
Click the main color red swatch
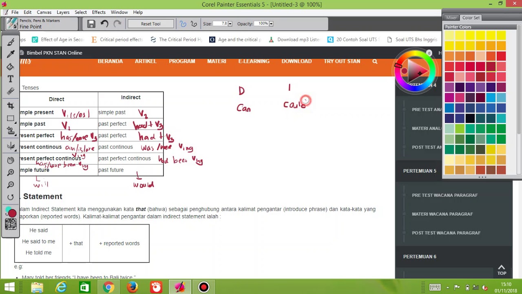[12, 214]
